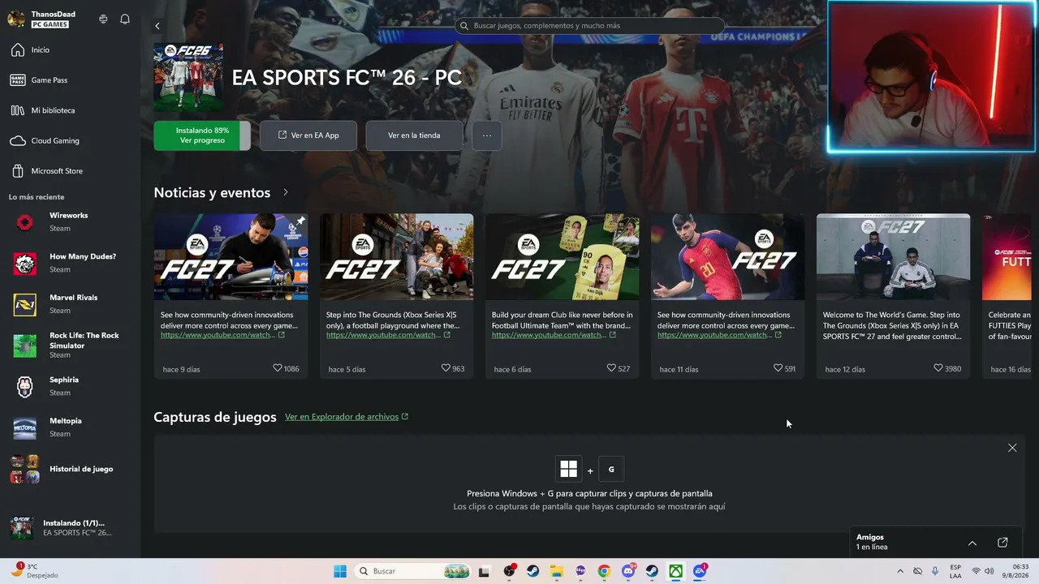Expand Noticias y eventos with chevron
1039x584 pixels.
click(x=286, y=192)
